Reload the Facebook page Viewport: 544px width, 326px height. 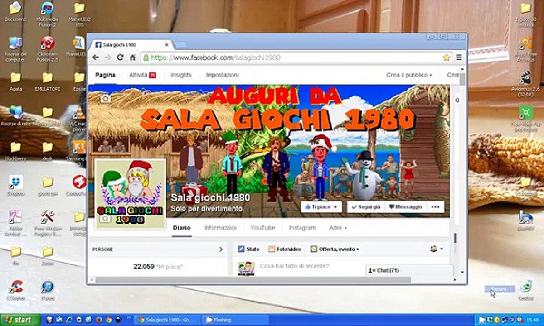click(x=120, y=58)
